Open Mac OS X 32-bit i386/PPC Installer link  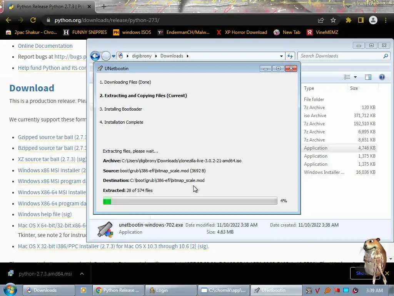tap(114, 246)
